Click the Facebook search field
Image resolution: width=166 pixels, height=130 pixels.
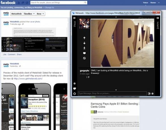pos(57,3)
